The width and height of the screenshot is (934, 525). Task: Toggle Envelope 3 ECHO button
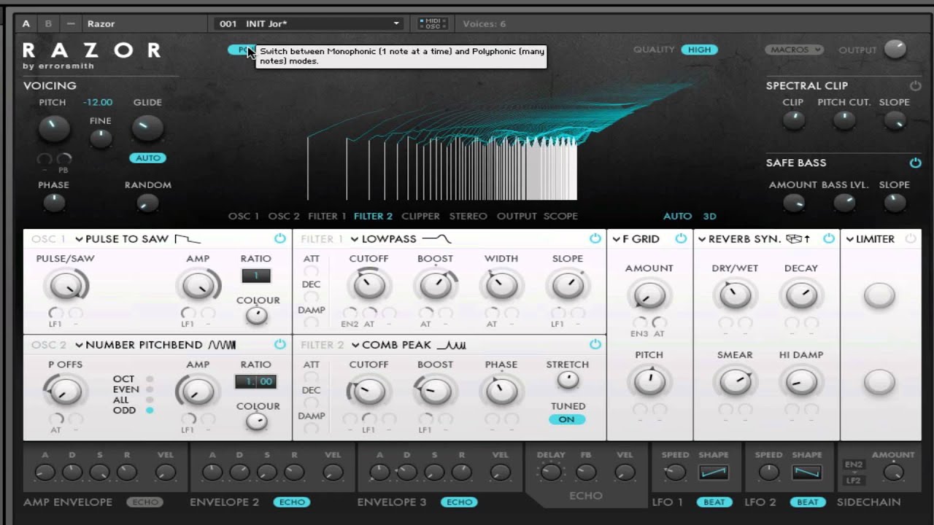tap(459, 502)
